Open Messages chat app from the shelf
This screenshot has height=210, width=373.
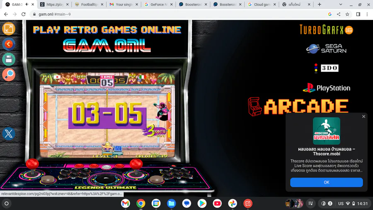tap(186, 204)
